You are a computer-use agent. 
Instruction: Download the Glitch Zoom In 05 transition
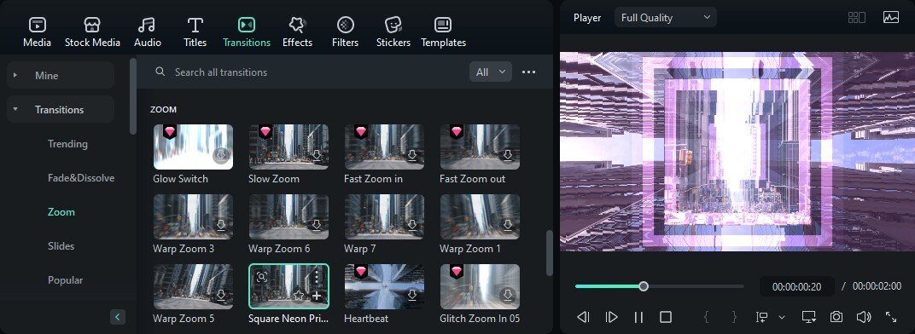click(508, 295)
